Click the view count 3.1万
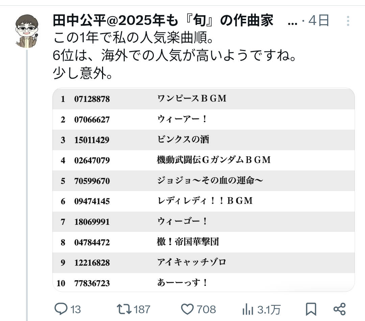365x321 pixels. (x=269, y=310)
